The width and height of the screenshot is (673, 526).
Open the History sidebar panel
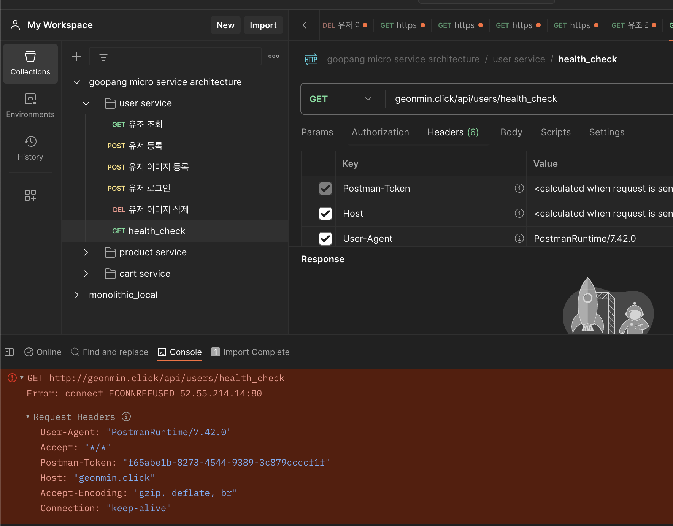[x=30, y=149]
